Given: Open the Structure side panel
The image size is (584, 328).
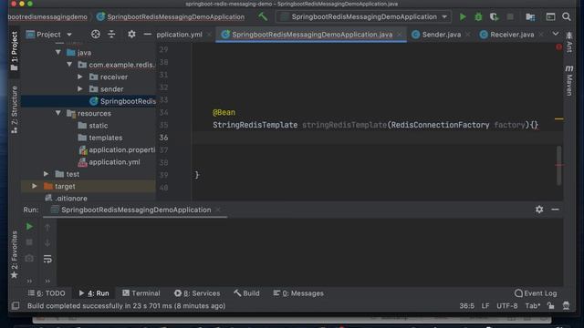Looking at the screenshot, I should click(x=15, y=109).
